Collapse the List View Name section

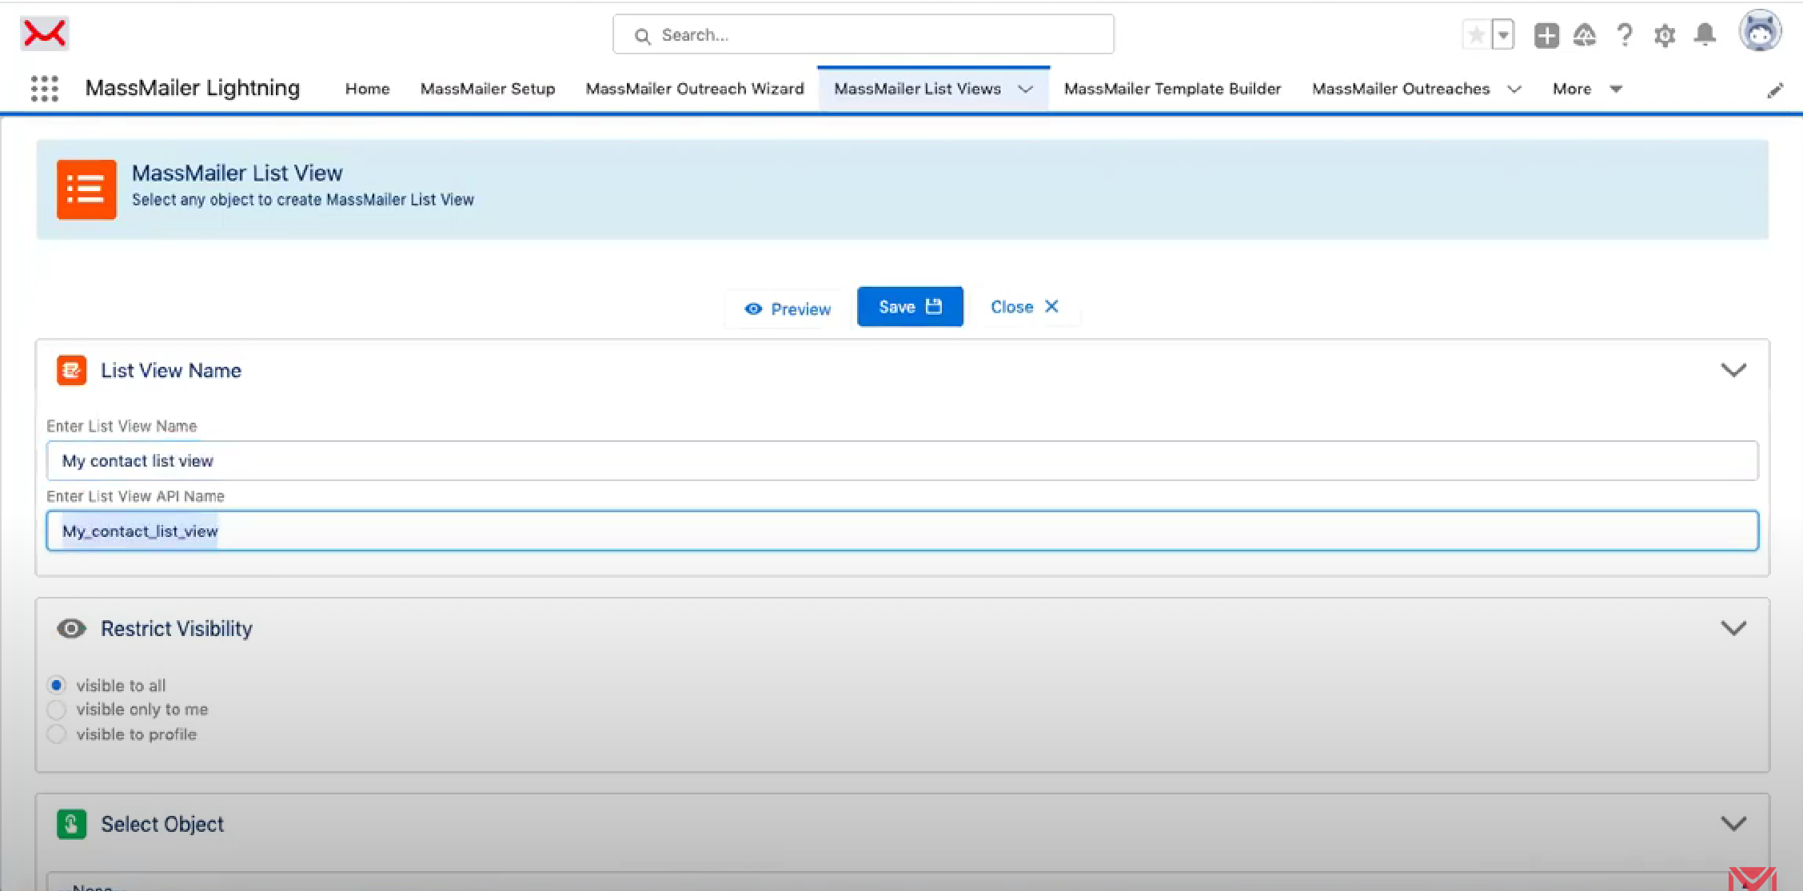coord(1733,370)
